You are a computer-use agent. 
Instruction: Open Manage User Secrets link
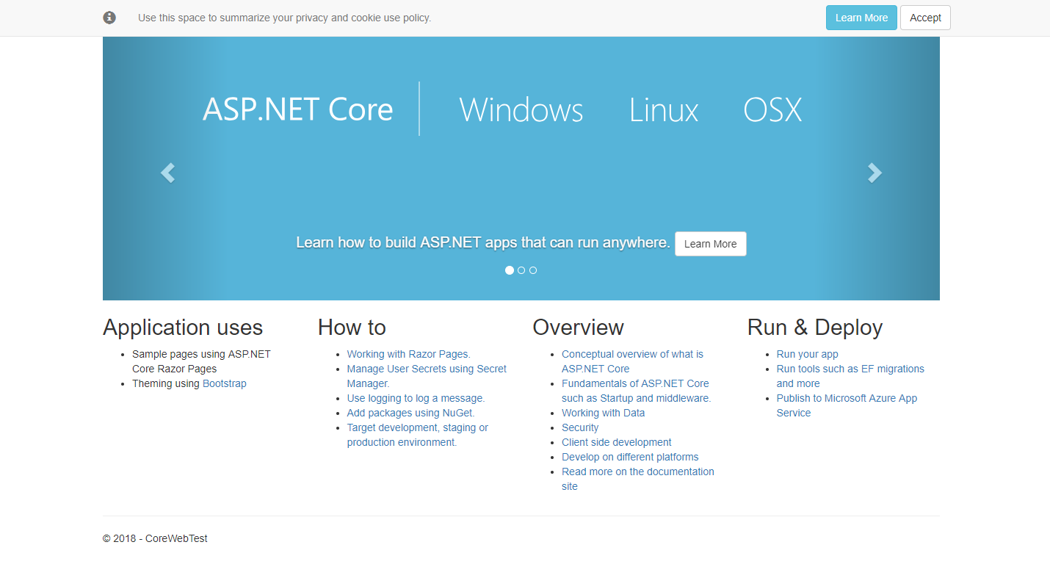click(427, 376)
